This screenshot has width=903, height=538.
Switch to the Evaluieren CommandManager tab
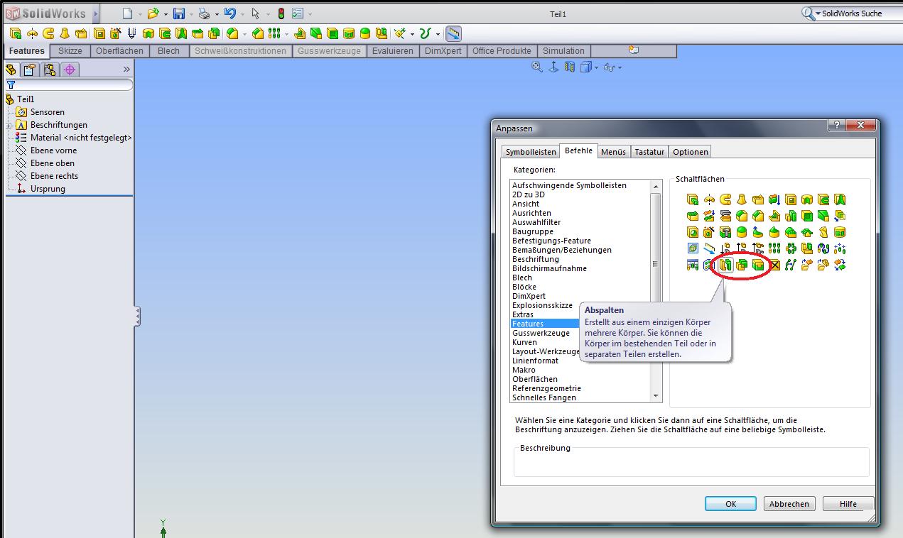tap(392, 51)
